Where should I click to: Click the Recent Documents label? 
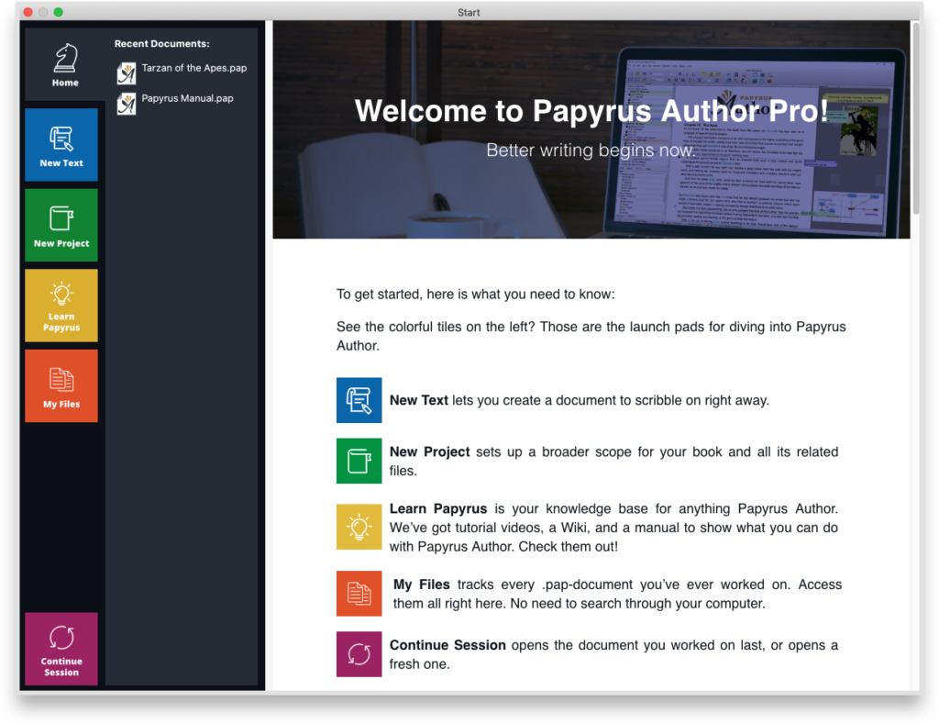tap(161, 44)
